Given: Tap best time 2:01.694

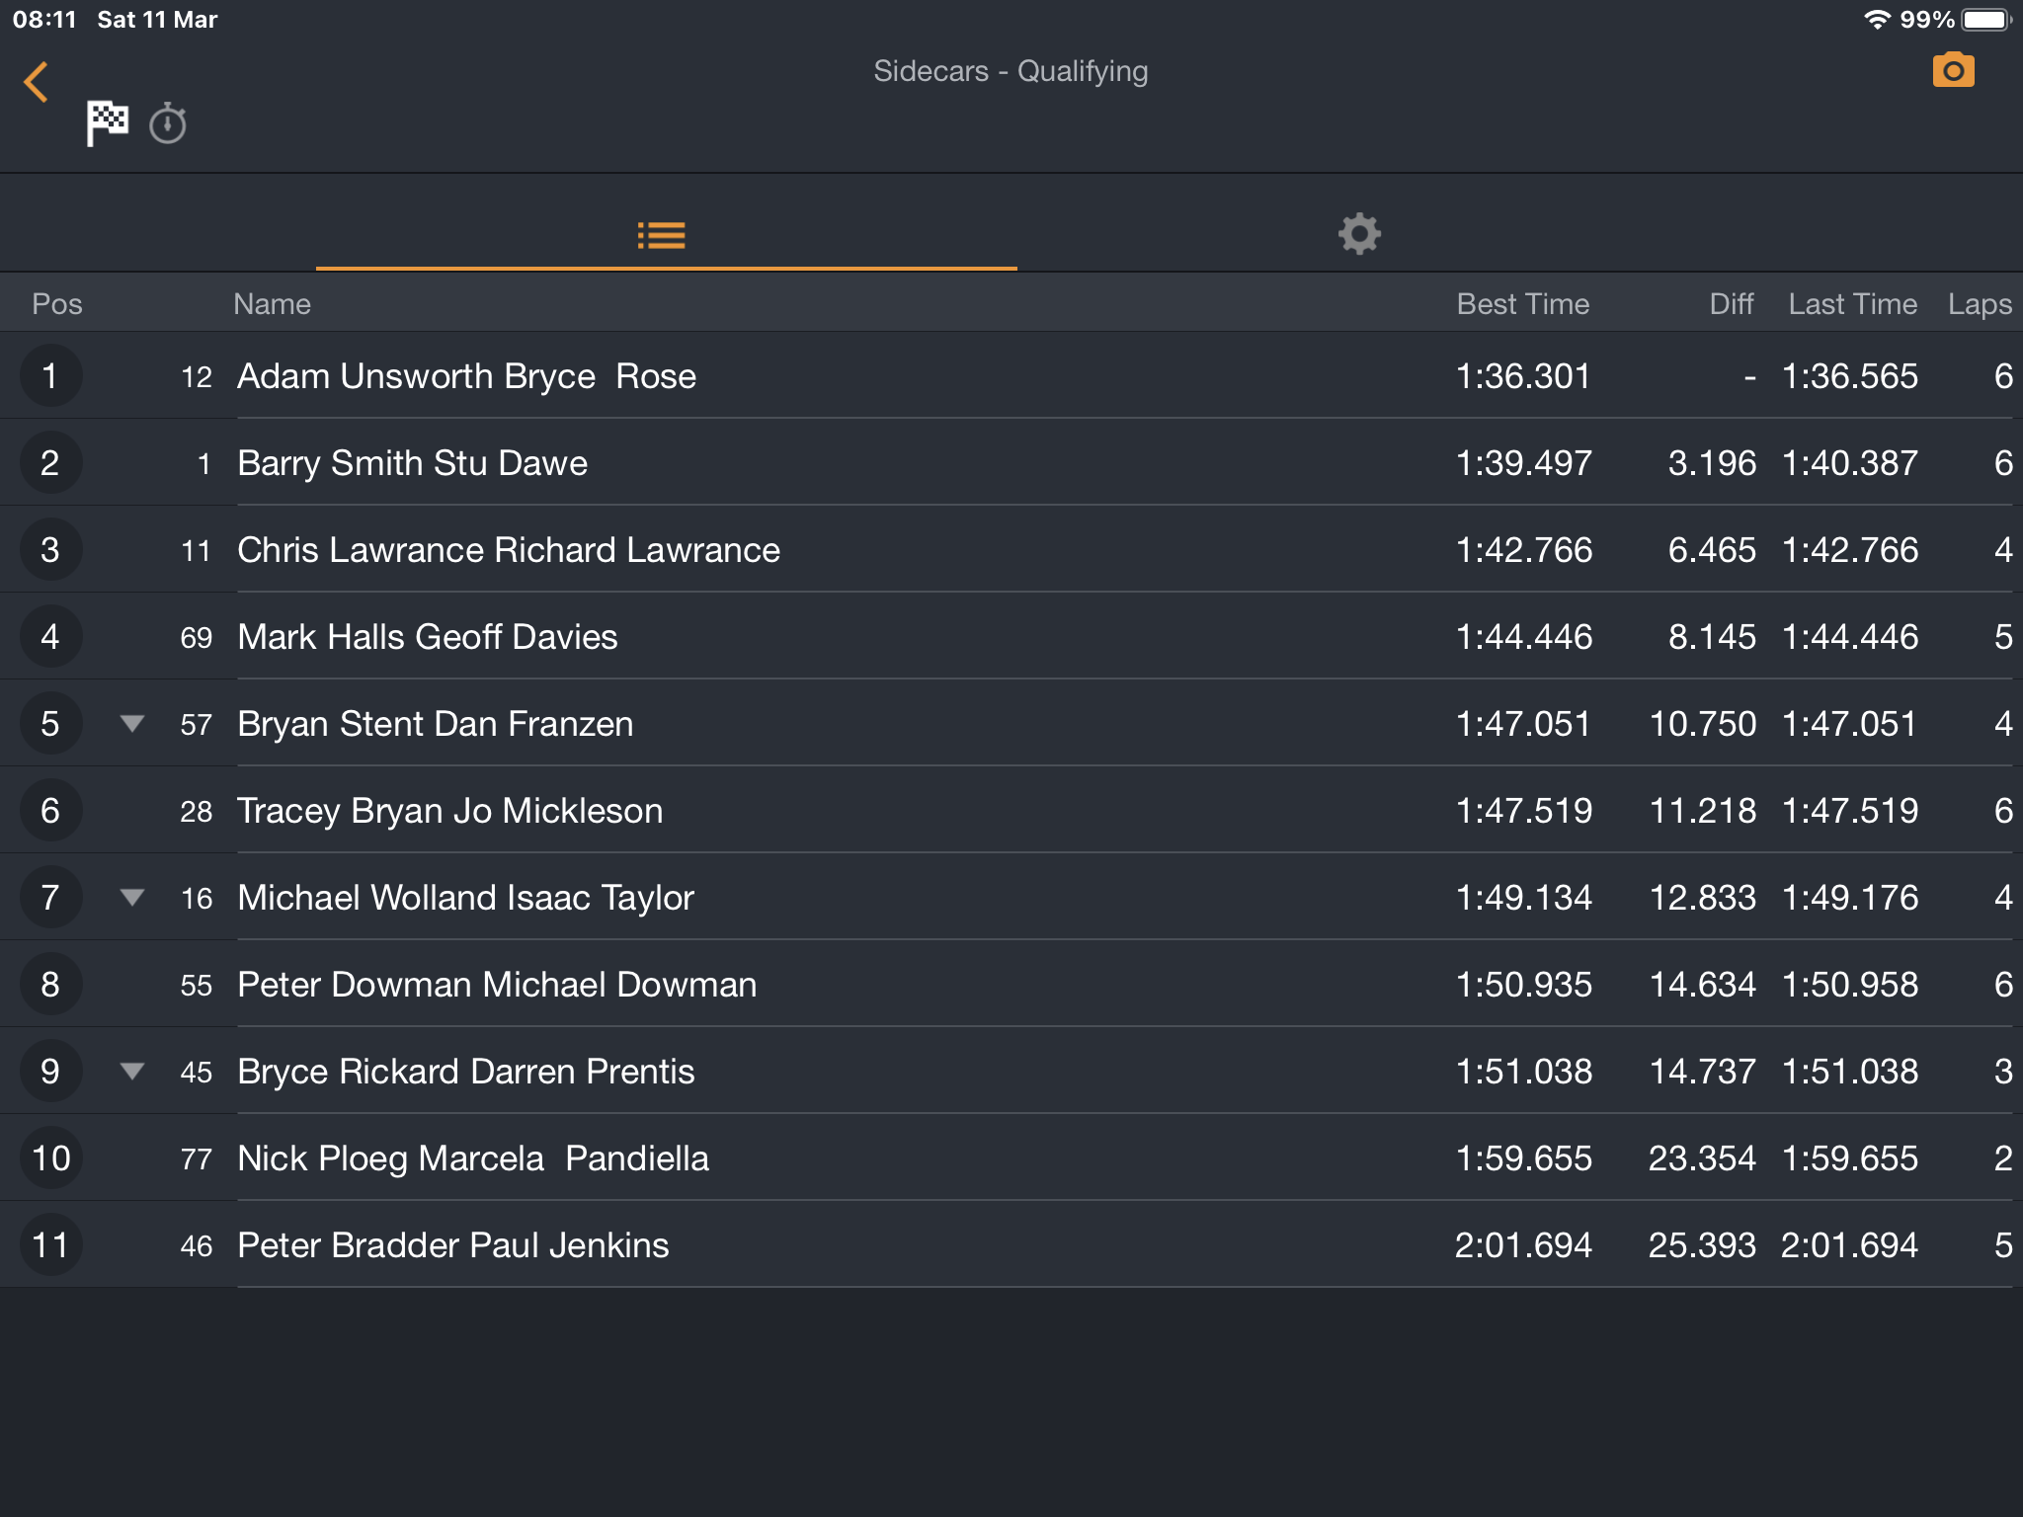Looking at the screenshot, I should [1523, 1245].
